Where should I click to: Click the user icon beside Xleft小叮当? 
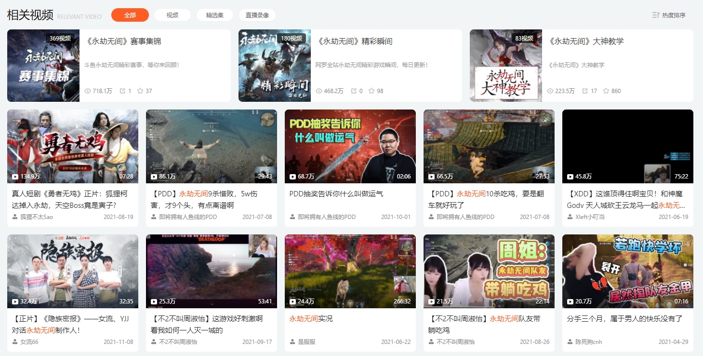570,217
